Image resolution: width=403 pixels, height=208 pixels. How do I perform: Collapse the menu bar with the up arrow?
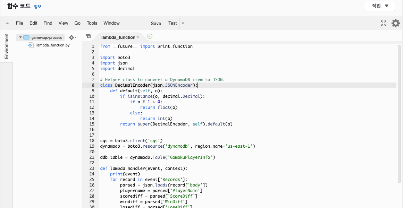coord(7,23)
